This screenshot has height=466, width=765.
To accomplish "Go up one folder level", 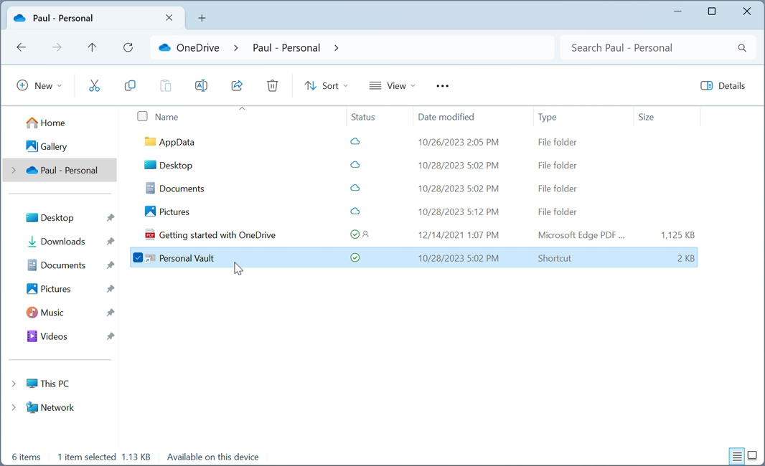I will tap(92, 48).
